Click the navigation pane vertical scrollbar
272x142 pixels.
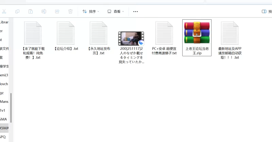tap(11, 108)
